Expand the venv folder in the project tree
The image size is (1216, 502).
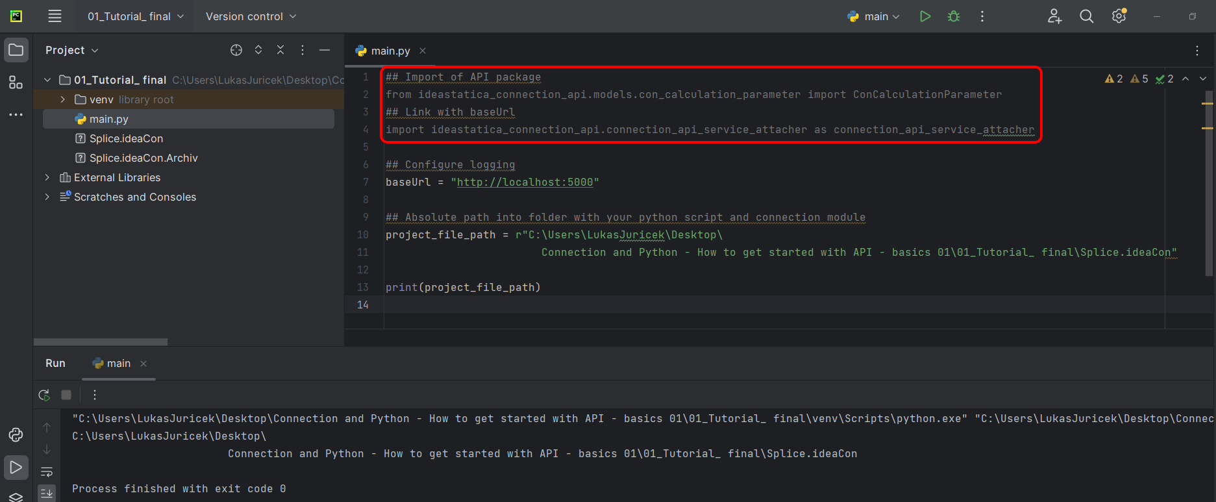[x=62, y=99]
